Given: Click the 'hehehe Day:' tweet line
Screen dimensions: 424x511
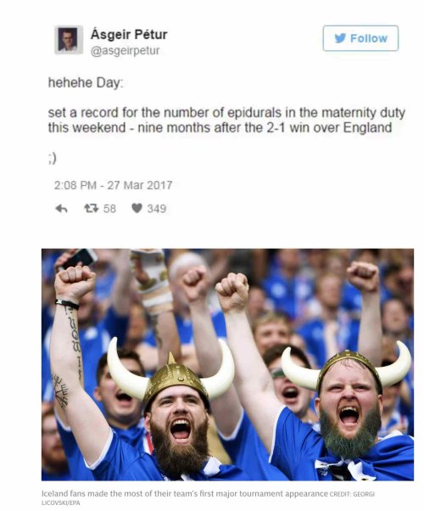Looking at the screenshot, I should tap(86, 83).
